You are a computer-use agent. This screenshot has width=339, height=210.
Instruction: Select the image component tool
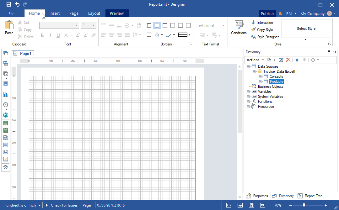pos(6,159)
